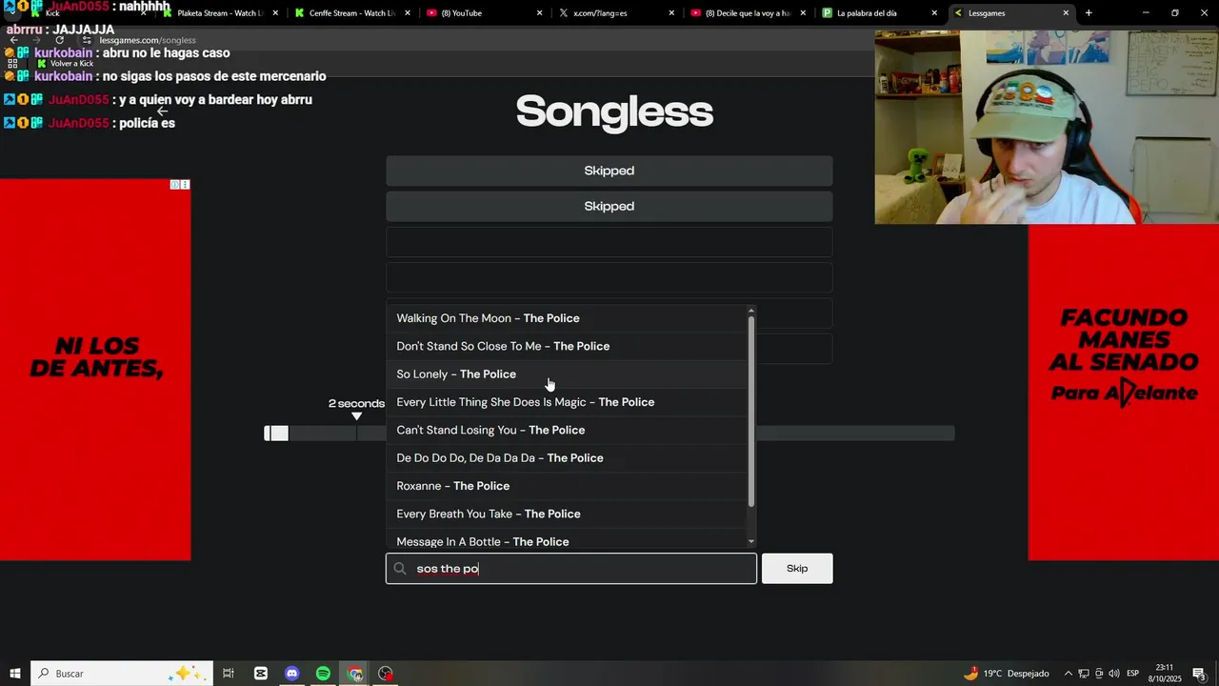This screenshot has height=686, width=1219.
Task: Open the notification center icon
Action: [x=1199, y=674]
